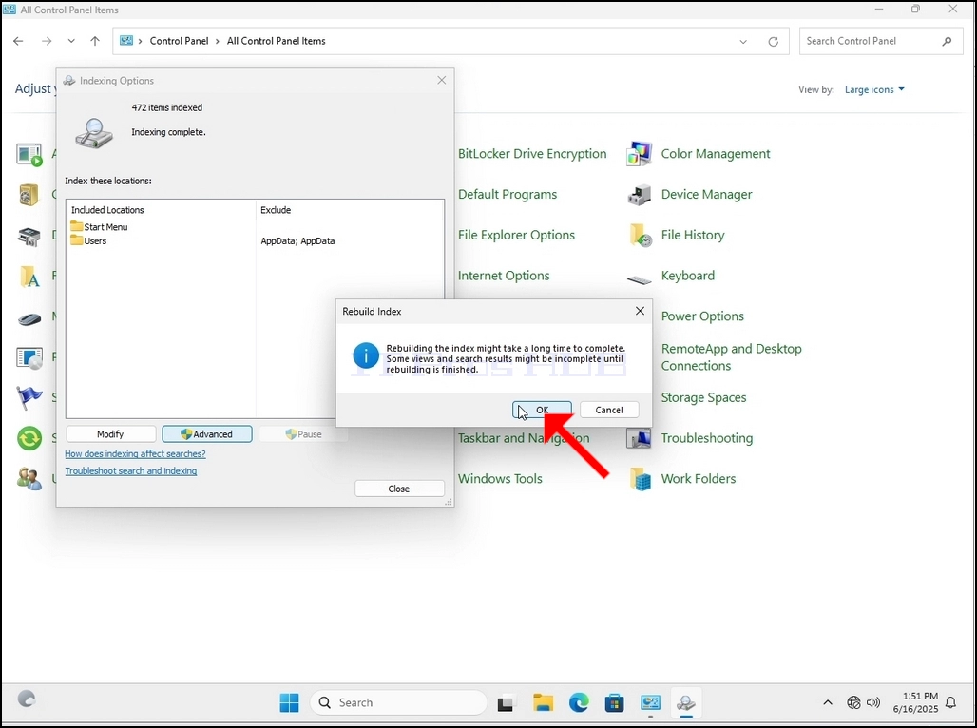Screen dimensions: 977x728
Task: Click All Control Panel Items breadcrumb
Action: [x=276, y=41]
